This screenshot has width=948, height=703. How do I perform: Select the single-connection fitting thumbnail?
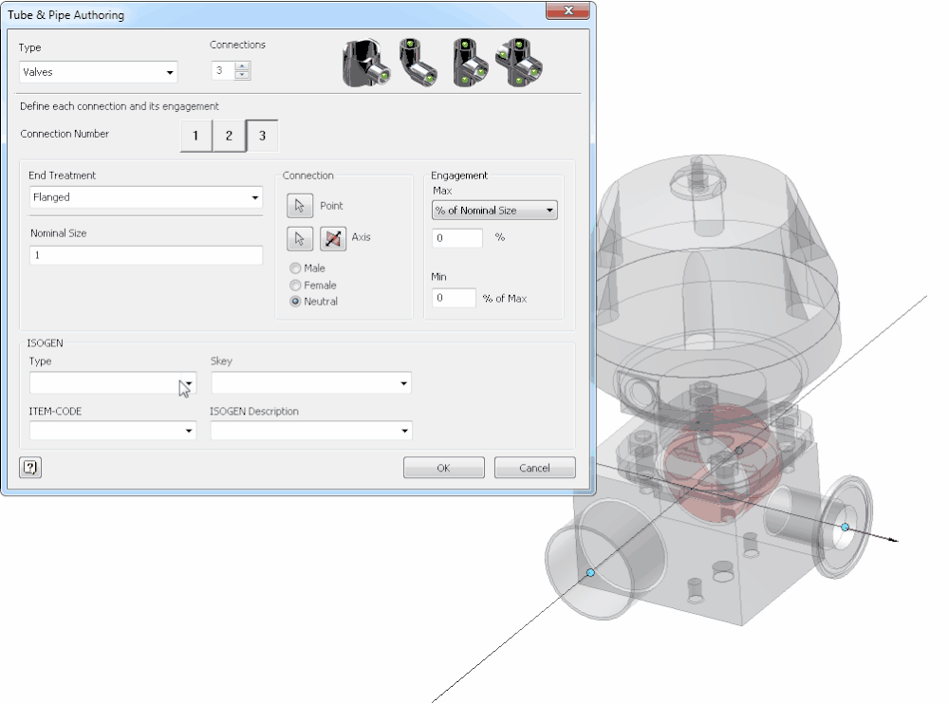(366, 64)
